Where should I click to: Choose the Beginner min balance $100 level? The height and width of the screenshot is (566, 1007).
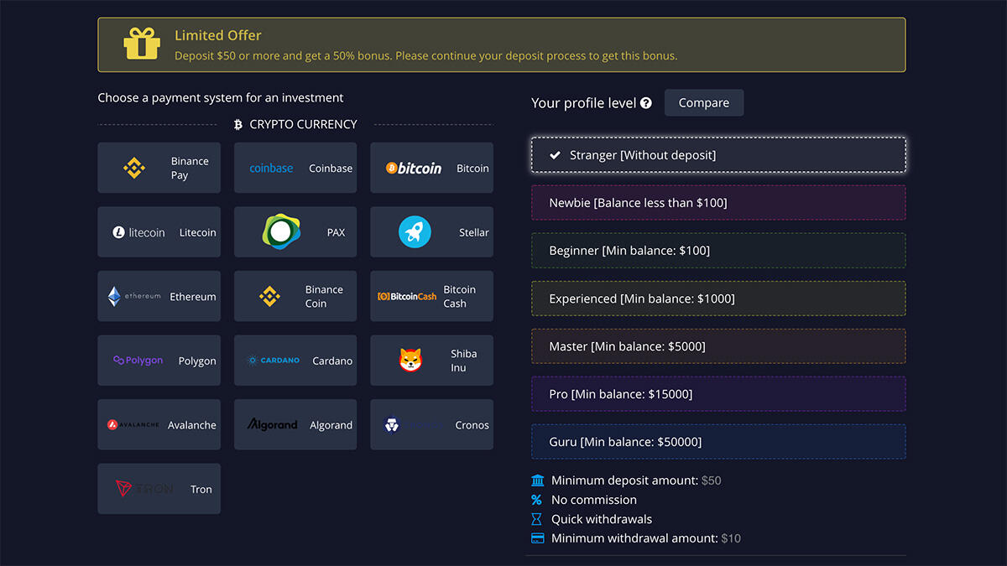[x=718, y=251]
